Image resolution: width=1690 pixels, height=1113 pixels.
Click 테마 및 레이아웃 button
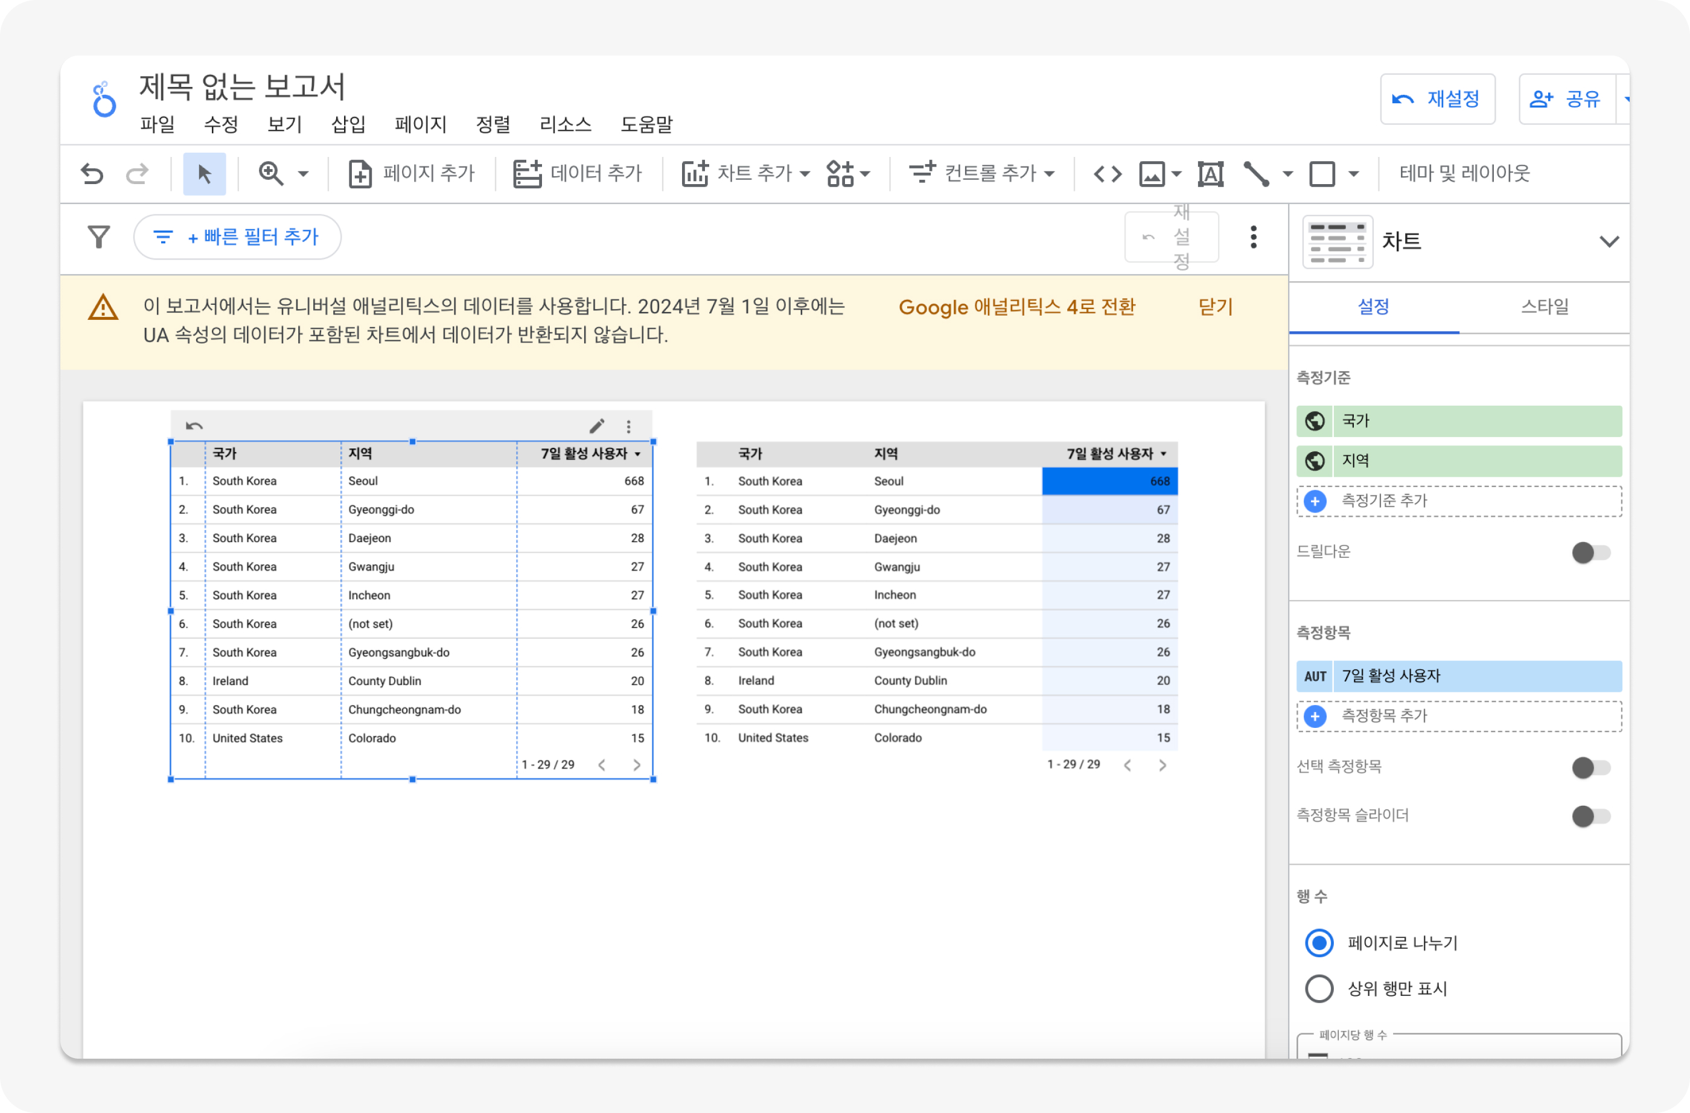[1464, 173]
